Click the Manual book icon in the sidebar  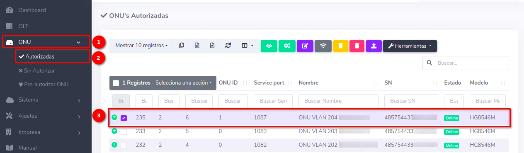[10, 148]
